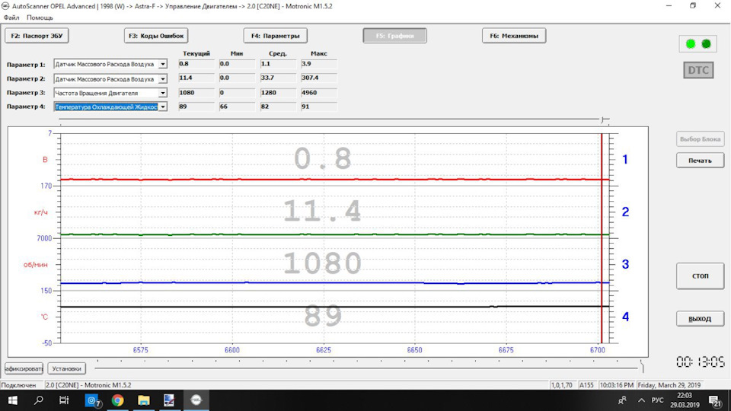This screenshot has height=411, width=731.
Task: Expand Параметр 3 dropdown arrow
Action: (x=163, y=93)
